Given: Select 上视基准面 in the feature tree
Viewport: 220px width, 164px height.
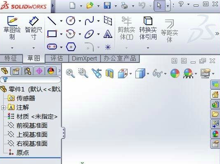Looking at the screenshot, I should coord(32,135).
